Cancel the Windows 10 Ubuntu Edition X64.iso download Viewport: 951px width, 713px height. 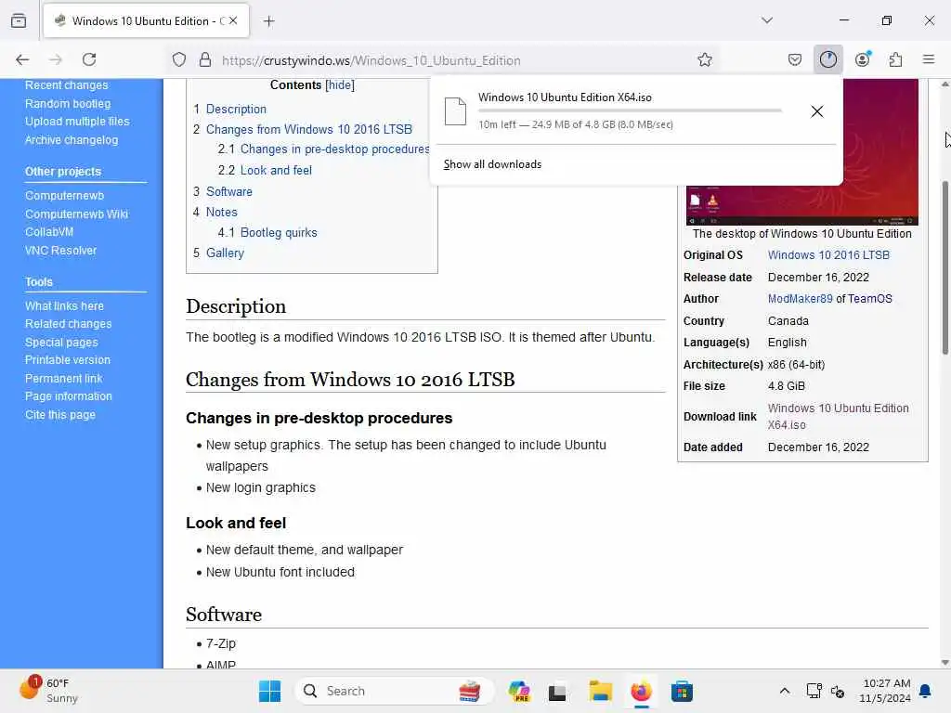817,111
